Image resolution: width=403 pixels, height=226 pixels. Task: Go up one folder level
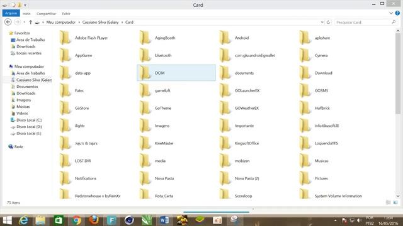(30, 23)
